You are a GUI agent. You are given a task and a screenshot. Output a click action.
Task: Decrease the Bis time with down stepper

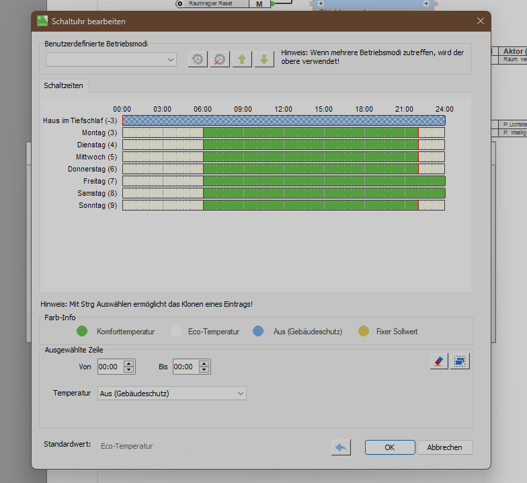coord(204,371)
